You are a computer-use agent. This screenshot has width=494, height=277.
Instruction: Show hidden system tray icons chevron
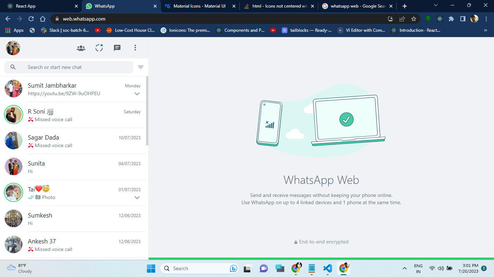(405, 268)
